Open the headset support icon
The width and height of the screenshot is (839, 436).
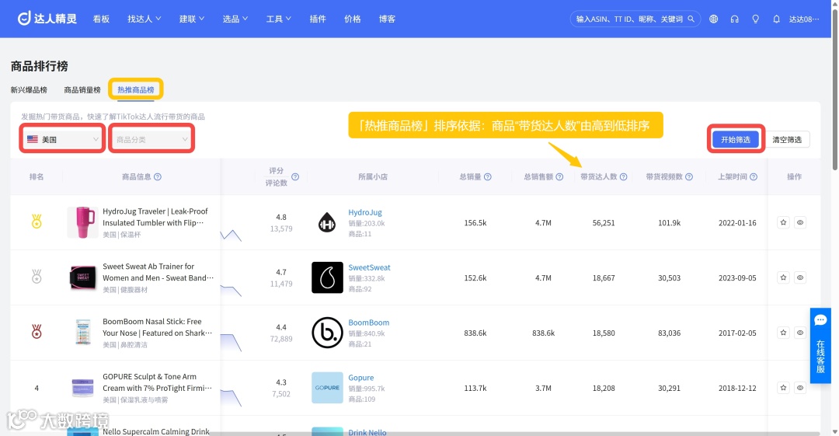[x=734, y=19]
